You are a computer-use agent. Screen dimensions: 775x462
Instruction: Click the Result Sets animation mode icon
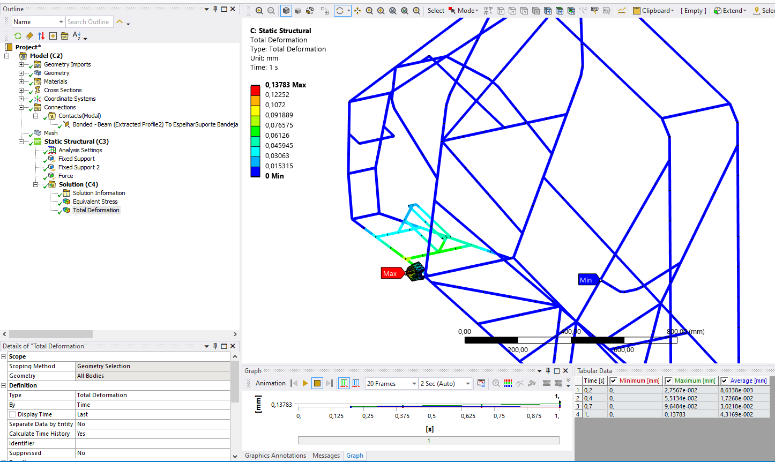(x=356, y=383)
